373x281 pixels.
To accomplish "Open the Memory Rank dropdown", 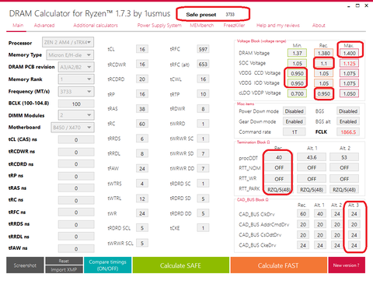I will pyautogui.click(x=76, y=79).
